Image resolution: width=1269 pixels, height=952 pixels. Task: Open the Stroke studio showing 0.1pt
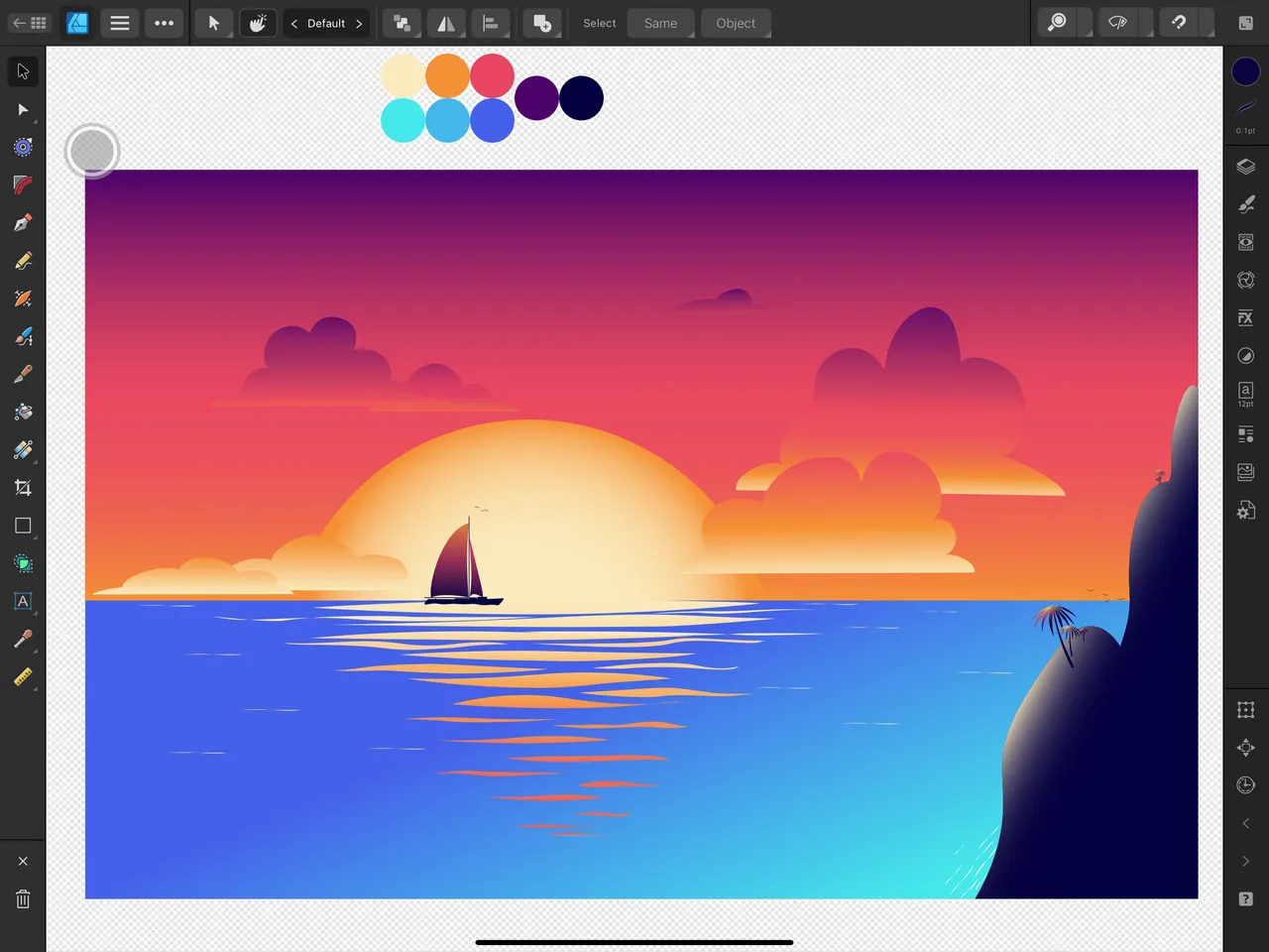(x=1246, y=115)
